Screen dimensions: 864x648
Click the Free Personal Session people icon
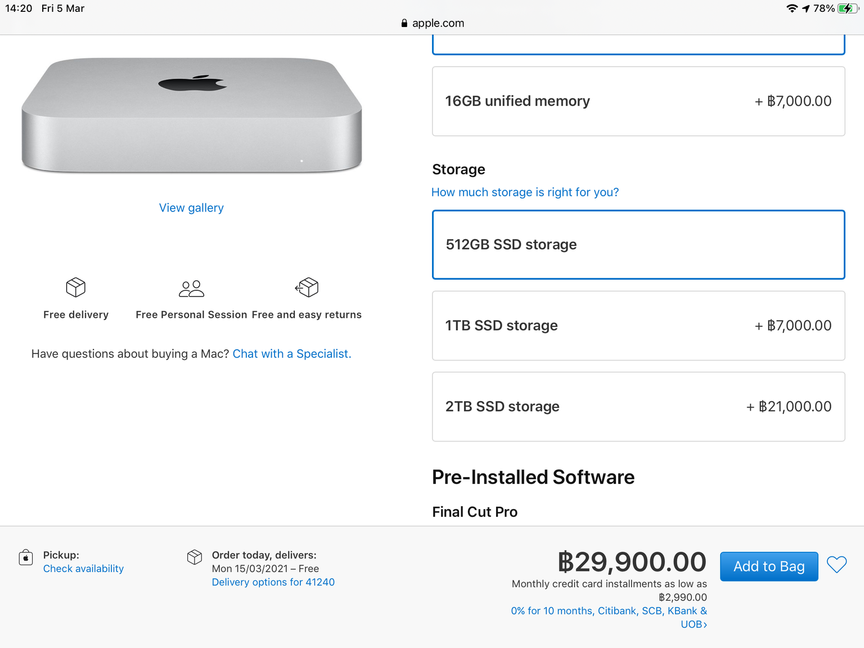tap(191, 289)
